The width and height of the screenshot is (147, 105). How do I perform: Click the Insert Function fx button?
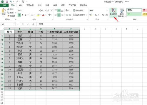pyautogui.click(x=33, y=24)
